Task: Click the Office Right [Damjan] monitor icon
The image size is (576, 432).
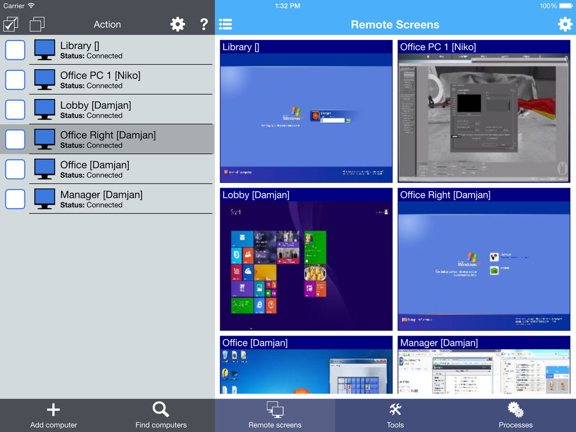Action: pyautogui.click(x=45, y=139)
